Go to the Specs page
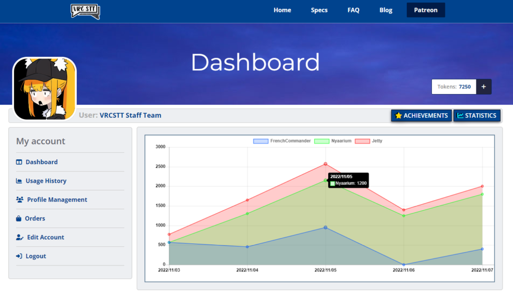 click(x=319, y=10)
